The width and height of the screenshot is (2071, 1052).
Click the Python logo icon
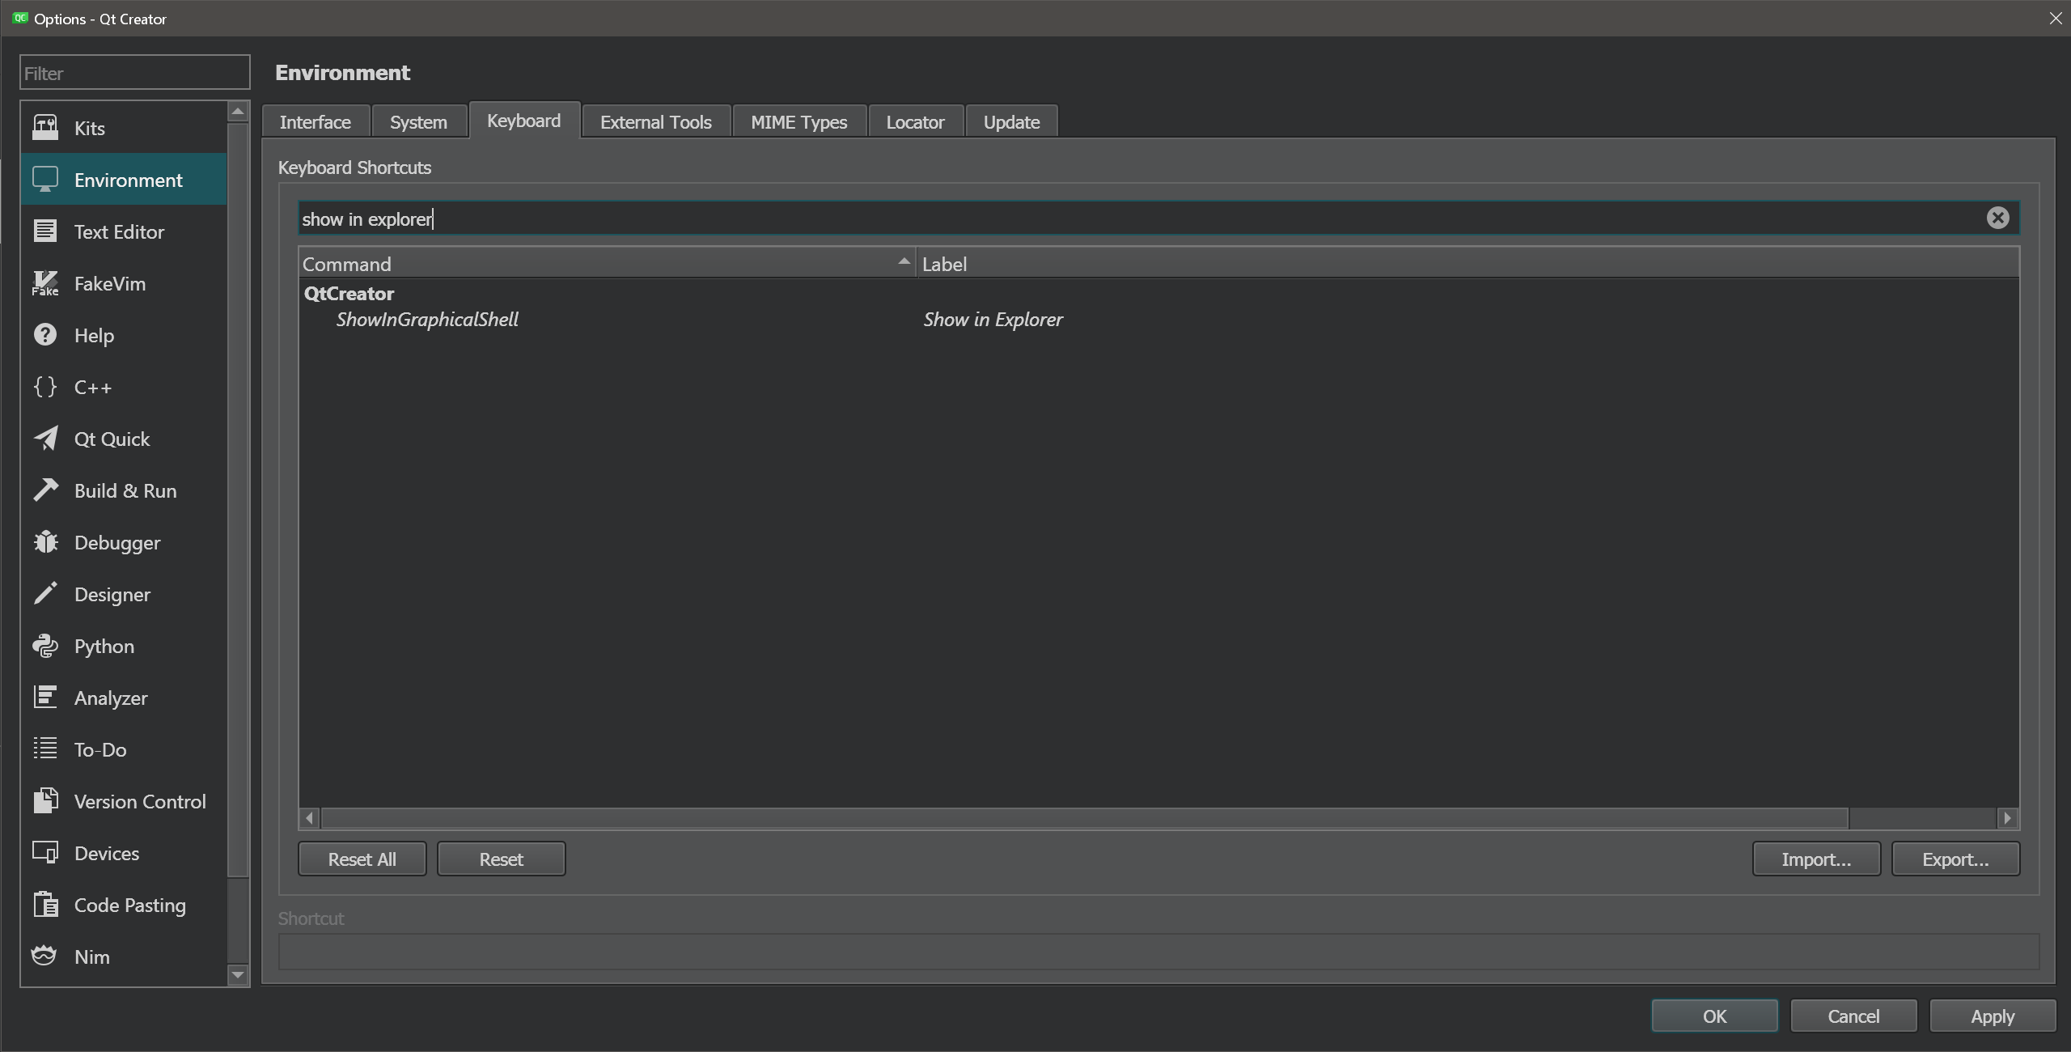coord(45,646)
